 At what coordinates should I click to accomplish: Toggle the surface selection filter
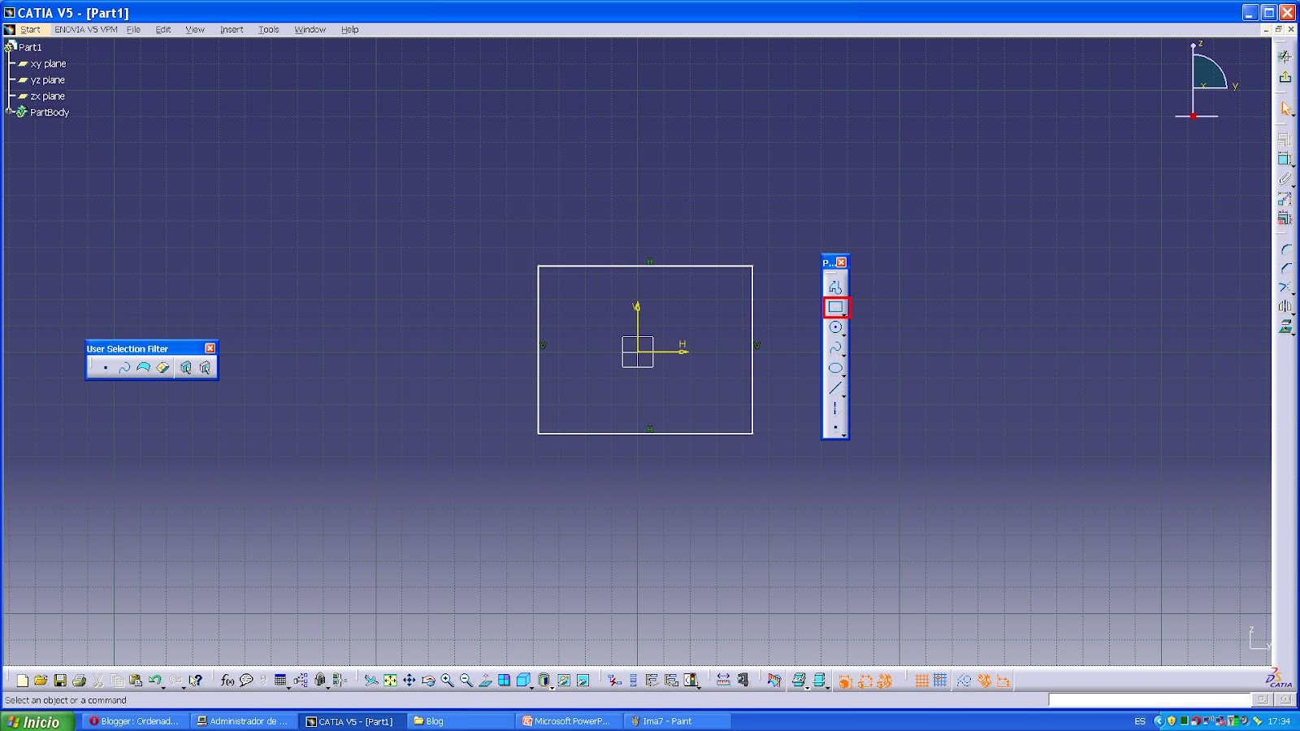pyautogui.click(x=143, y=366)
